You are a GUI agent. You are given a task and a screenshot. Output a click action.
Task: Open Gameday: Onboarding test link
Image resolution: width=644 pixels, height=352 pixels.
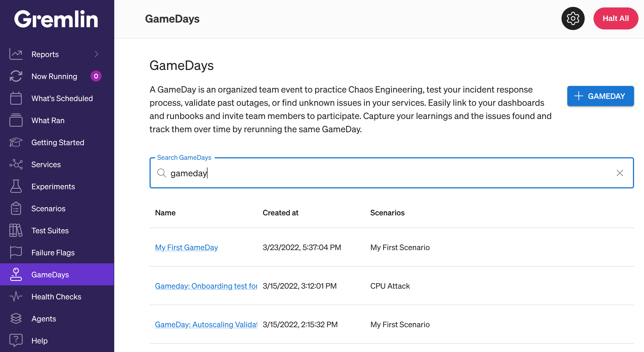206,286
